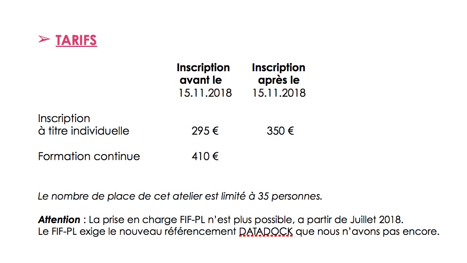Click the word 'Inscription' above 'à titre individuelle'
The height and width of the screenshot is (263, 467).
point(64,119)
